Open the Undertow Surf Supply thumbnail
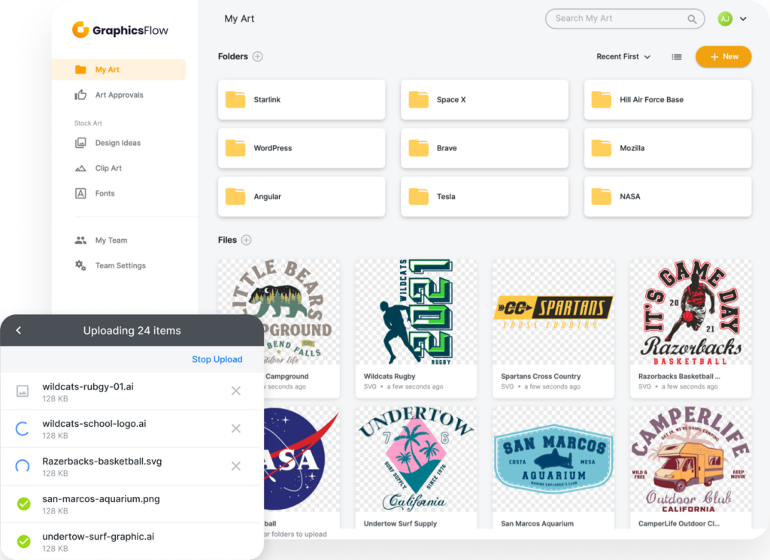The height and width of the screenshot is (560, 770). [x=416, y=459]
